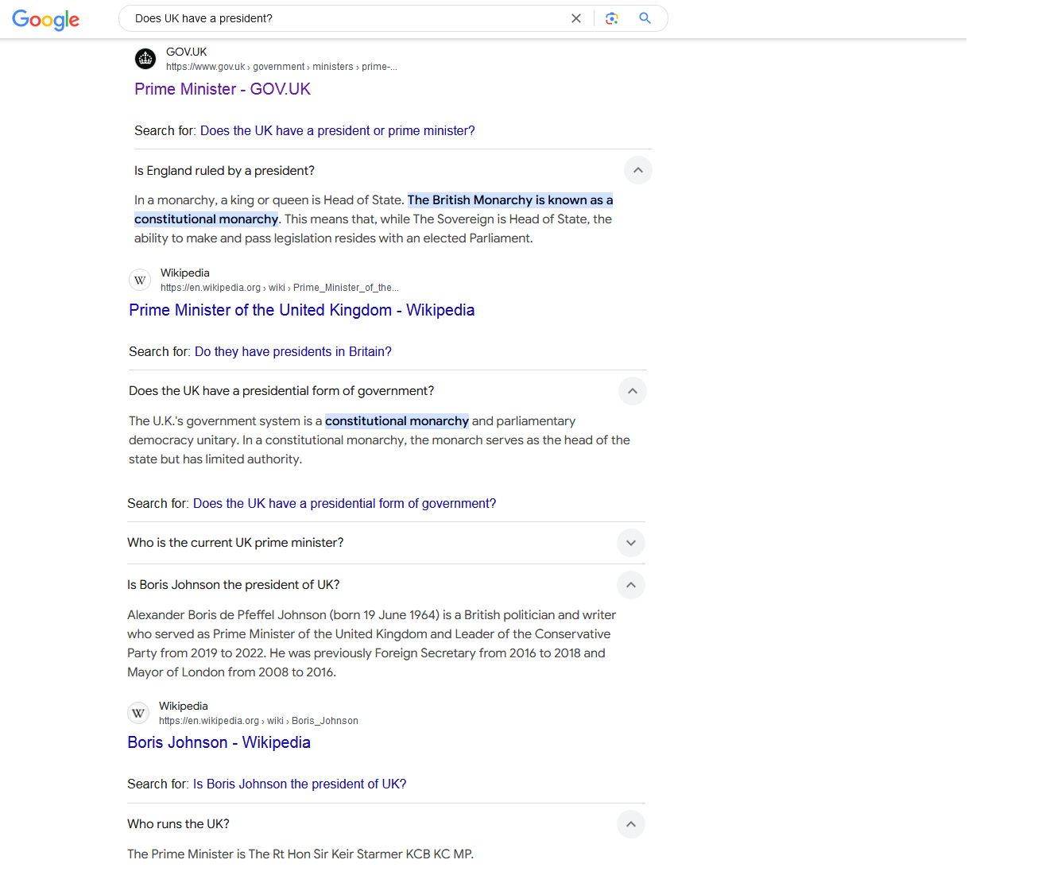Search 'Does the UK have a presidential form of government?'
This screenshot has height=883, width=1038.
344,503
